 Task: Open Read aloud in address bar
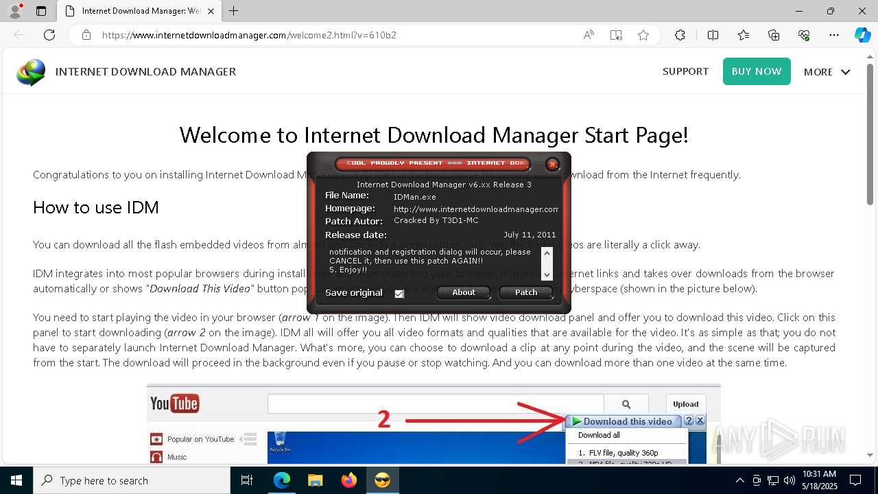click(x=589, y=35)
